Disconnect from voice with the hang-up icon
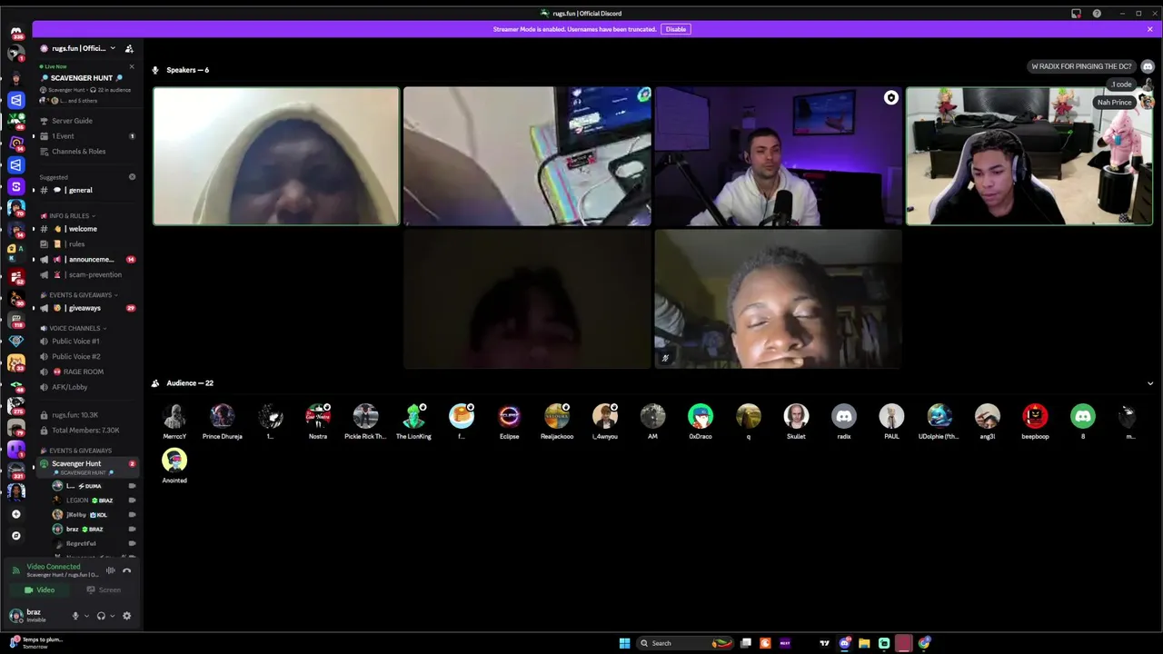1163x654 pixels. pyautogui.click(x=127, y=570)
